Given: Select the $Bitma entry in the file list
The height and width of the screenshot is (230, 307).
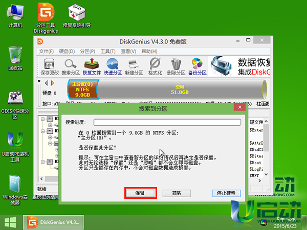Looking at the screenshot, I should click(256, 156).
